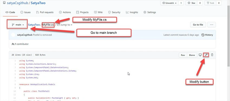Open the Issues tab
Screen dimensions: 230x101
25,12
